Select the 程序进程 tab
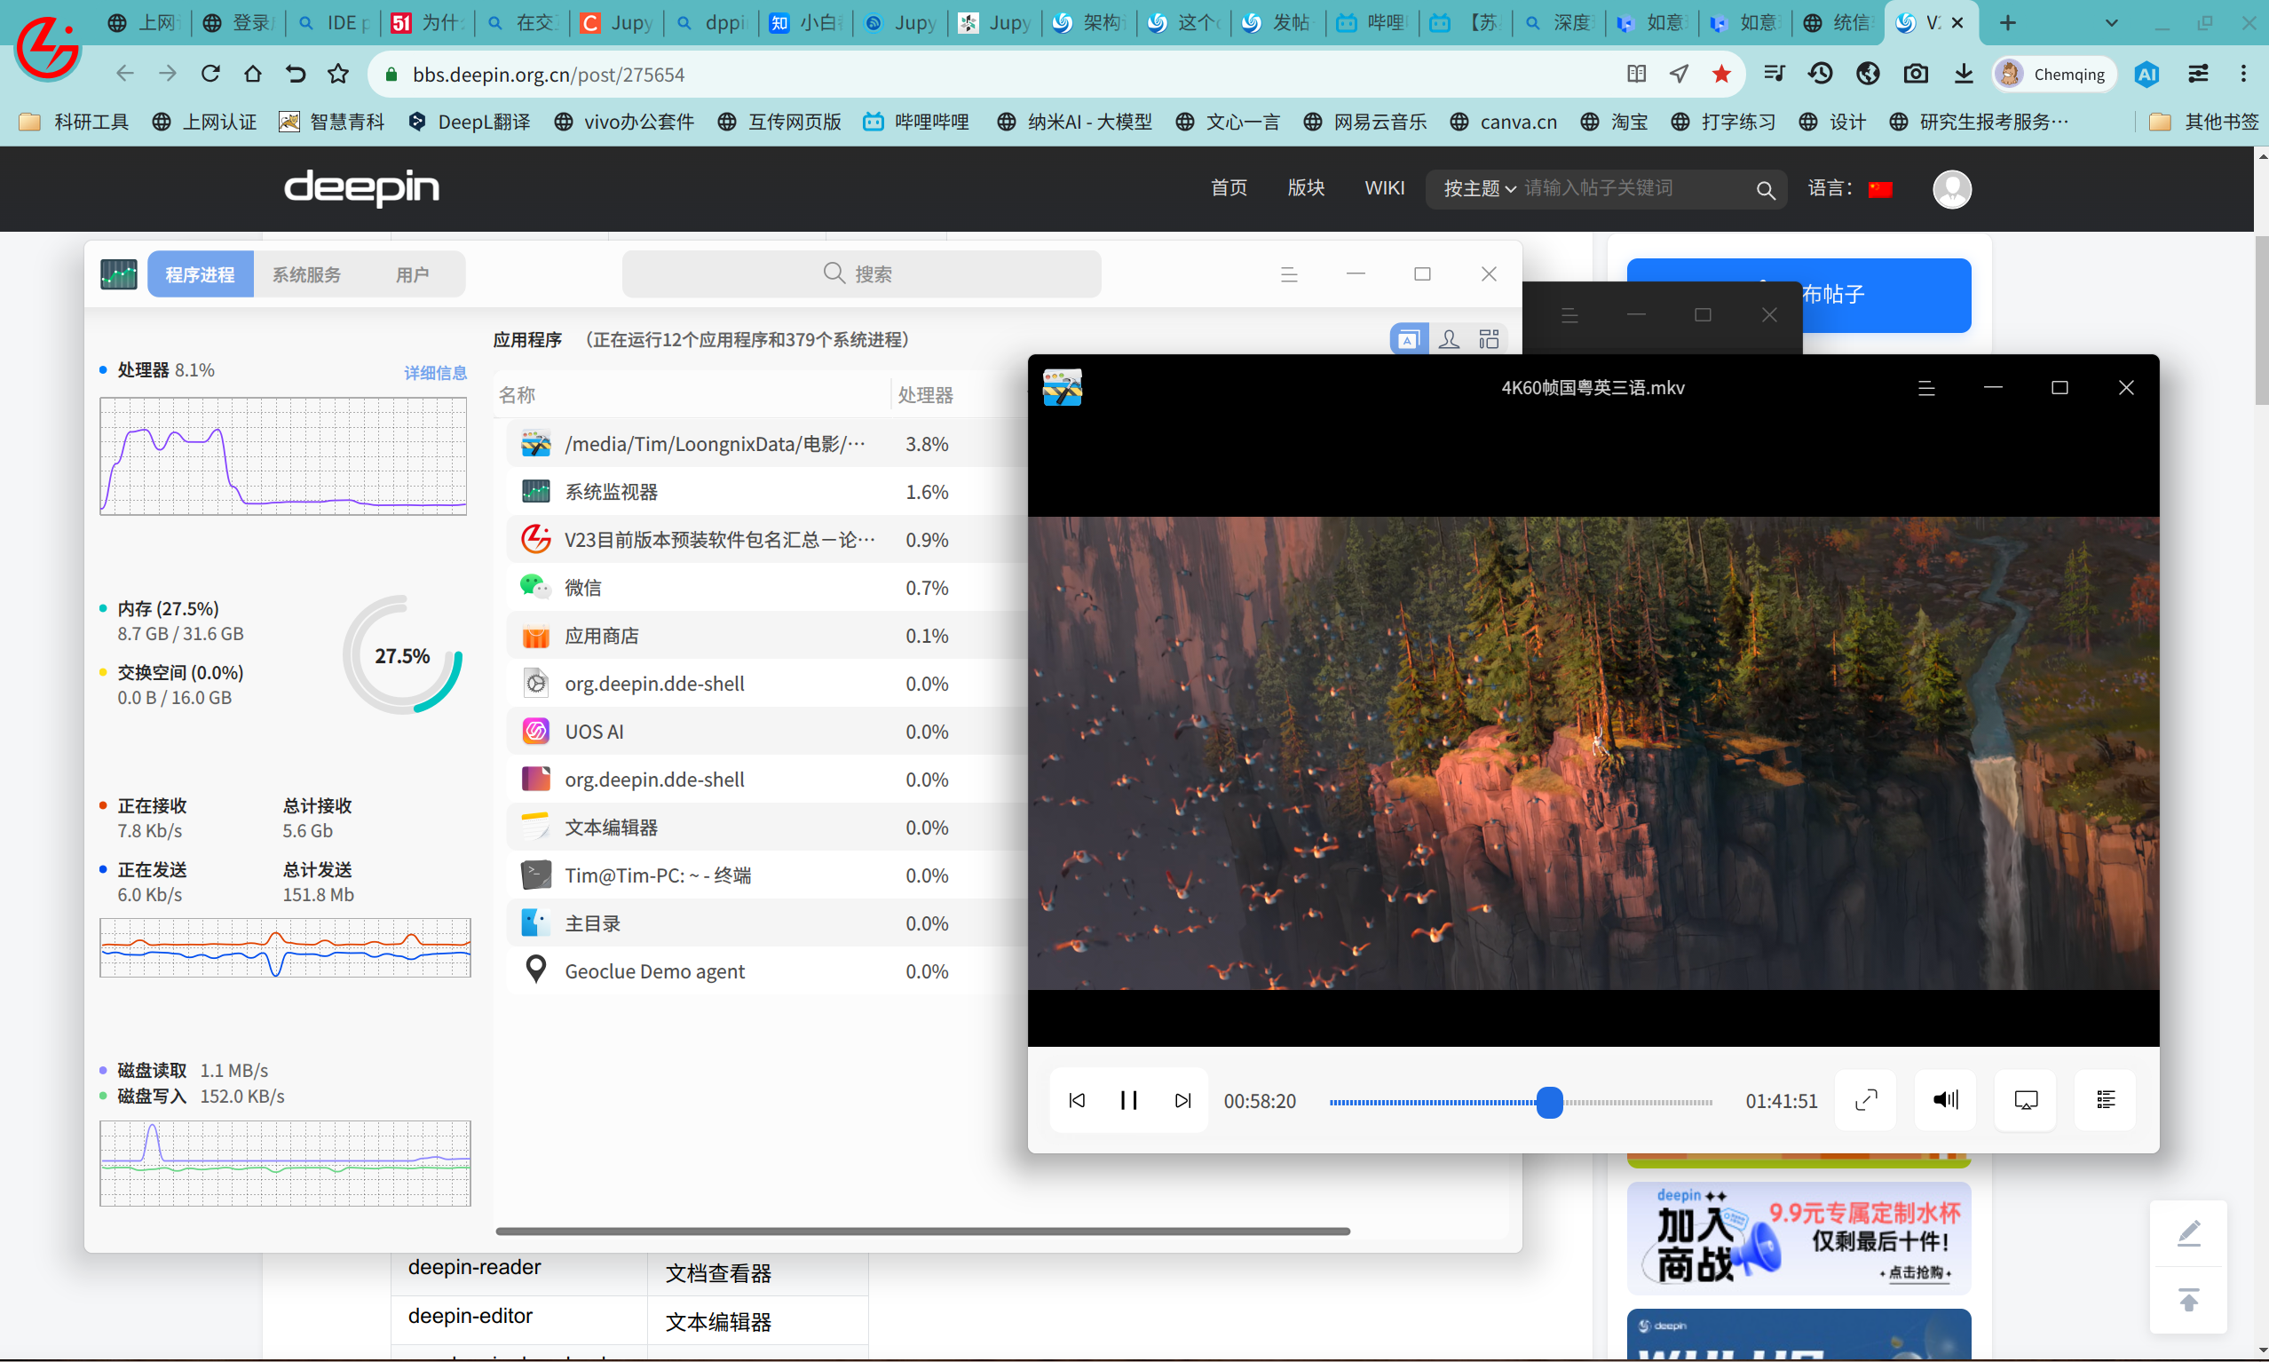Screen dimensions: 2269x1362 [200, 274]
